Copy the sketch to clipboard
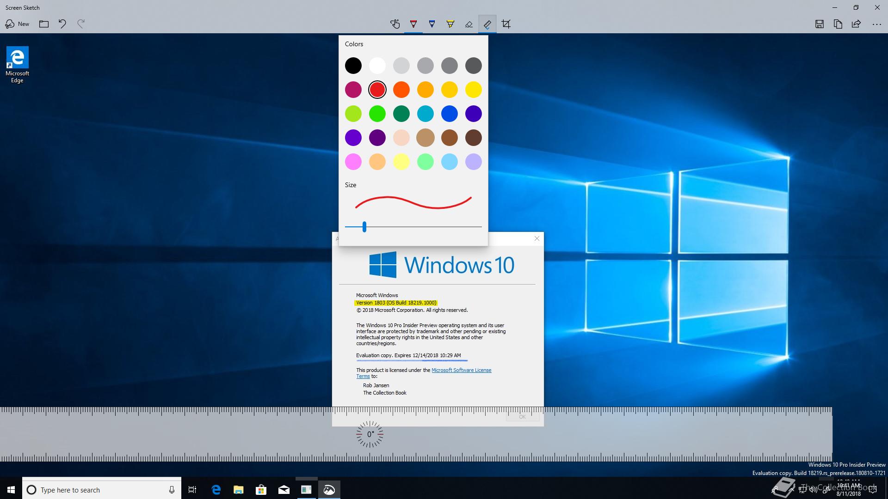 (838, 24)
